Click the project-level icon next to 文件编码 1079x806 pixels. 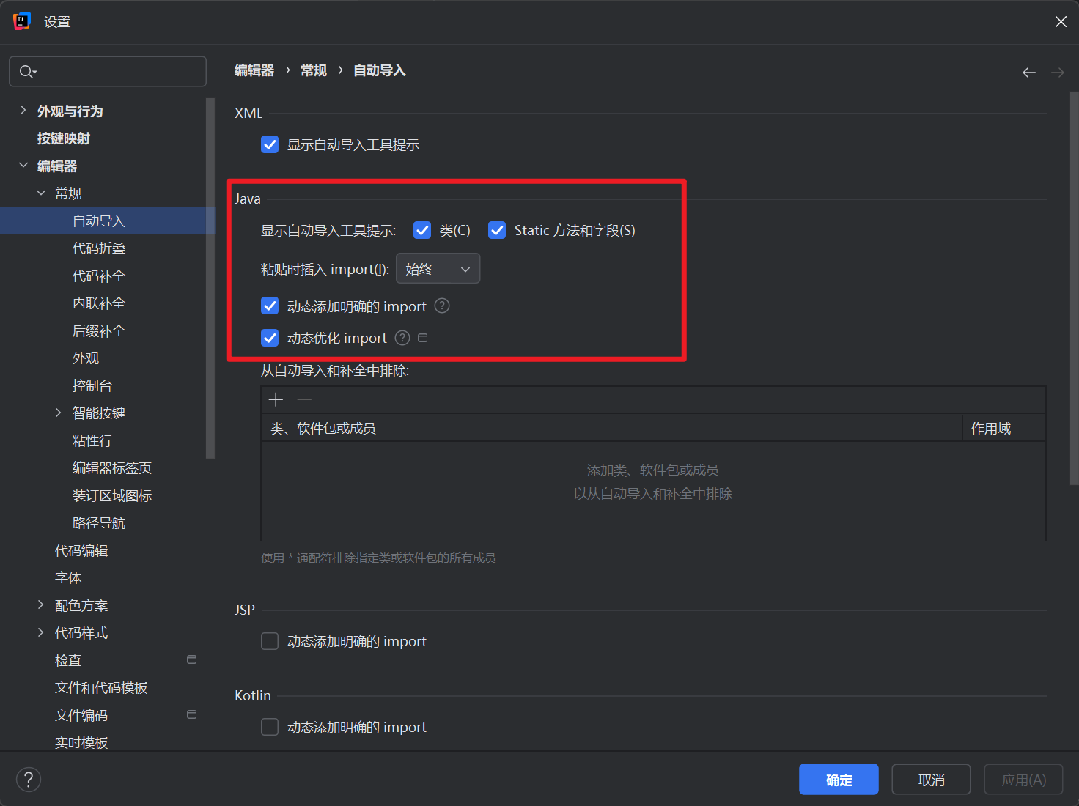click(192, 714)
